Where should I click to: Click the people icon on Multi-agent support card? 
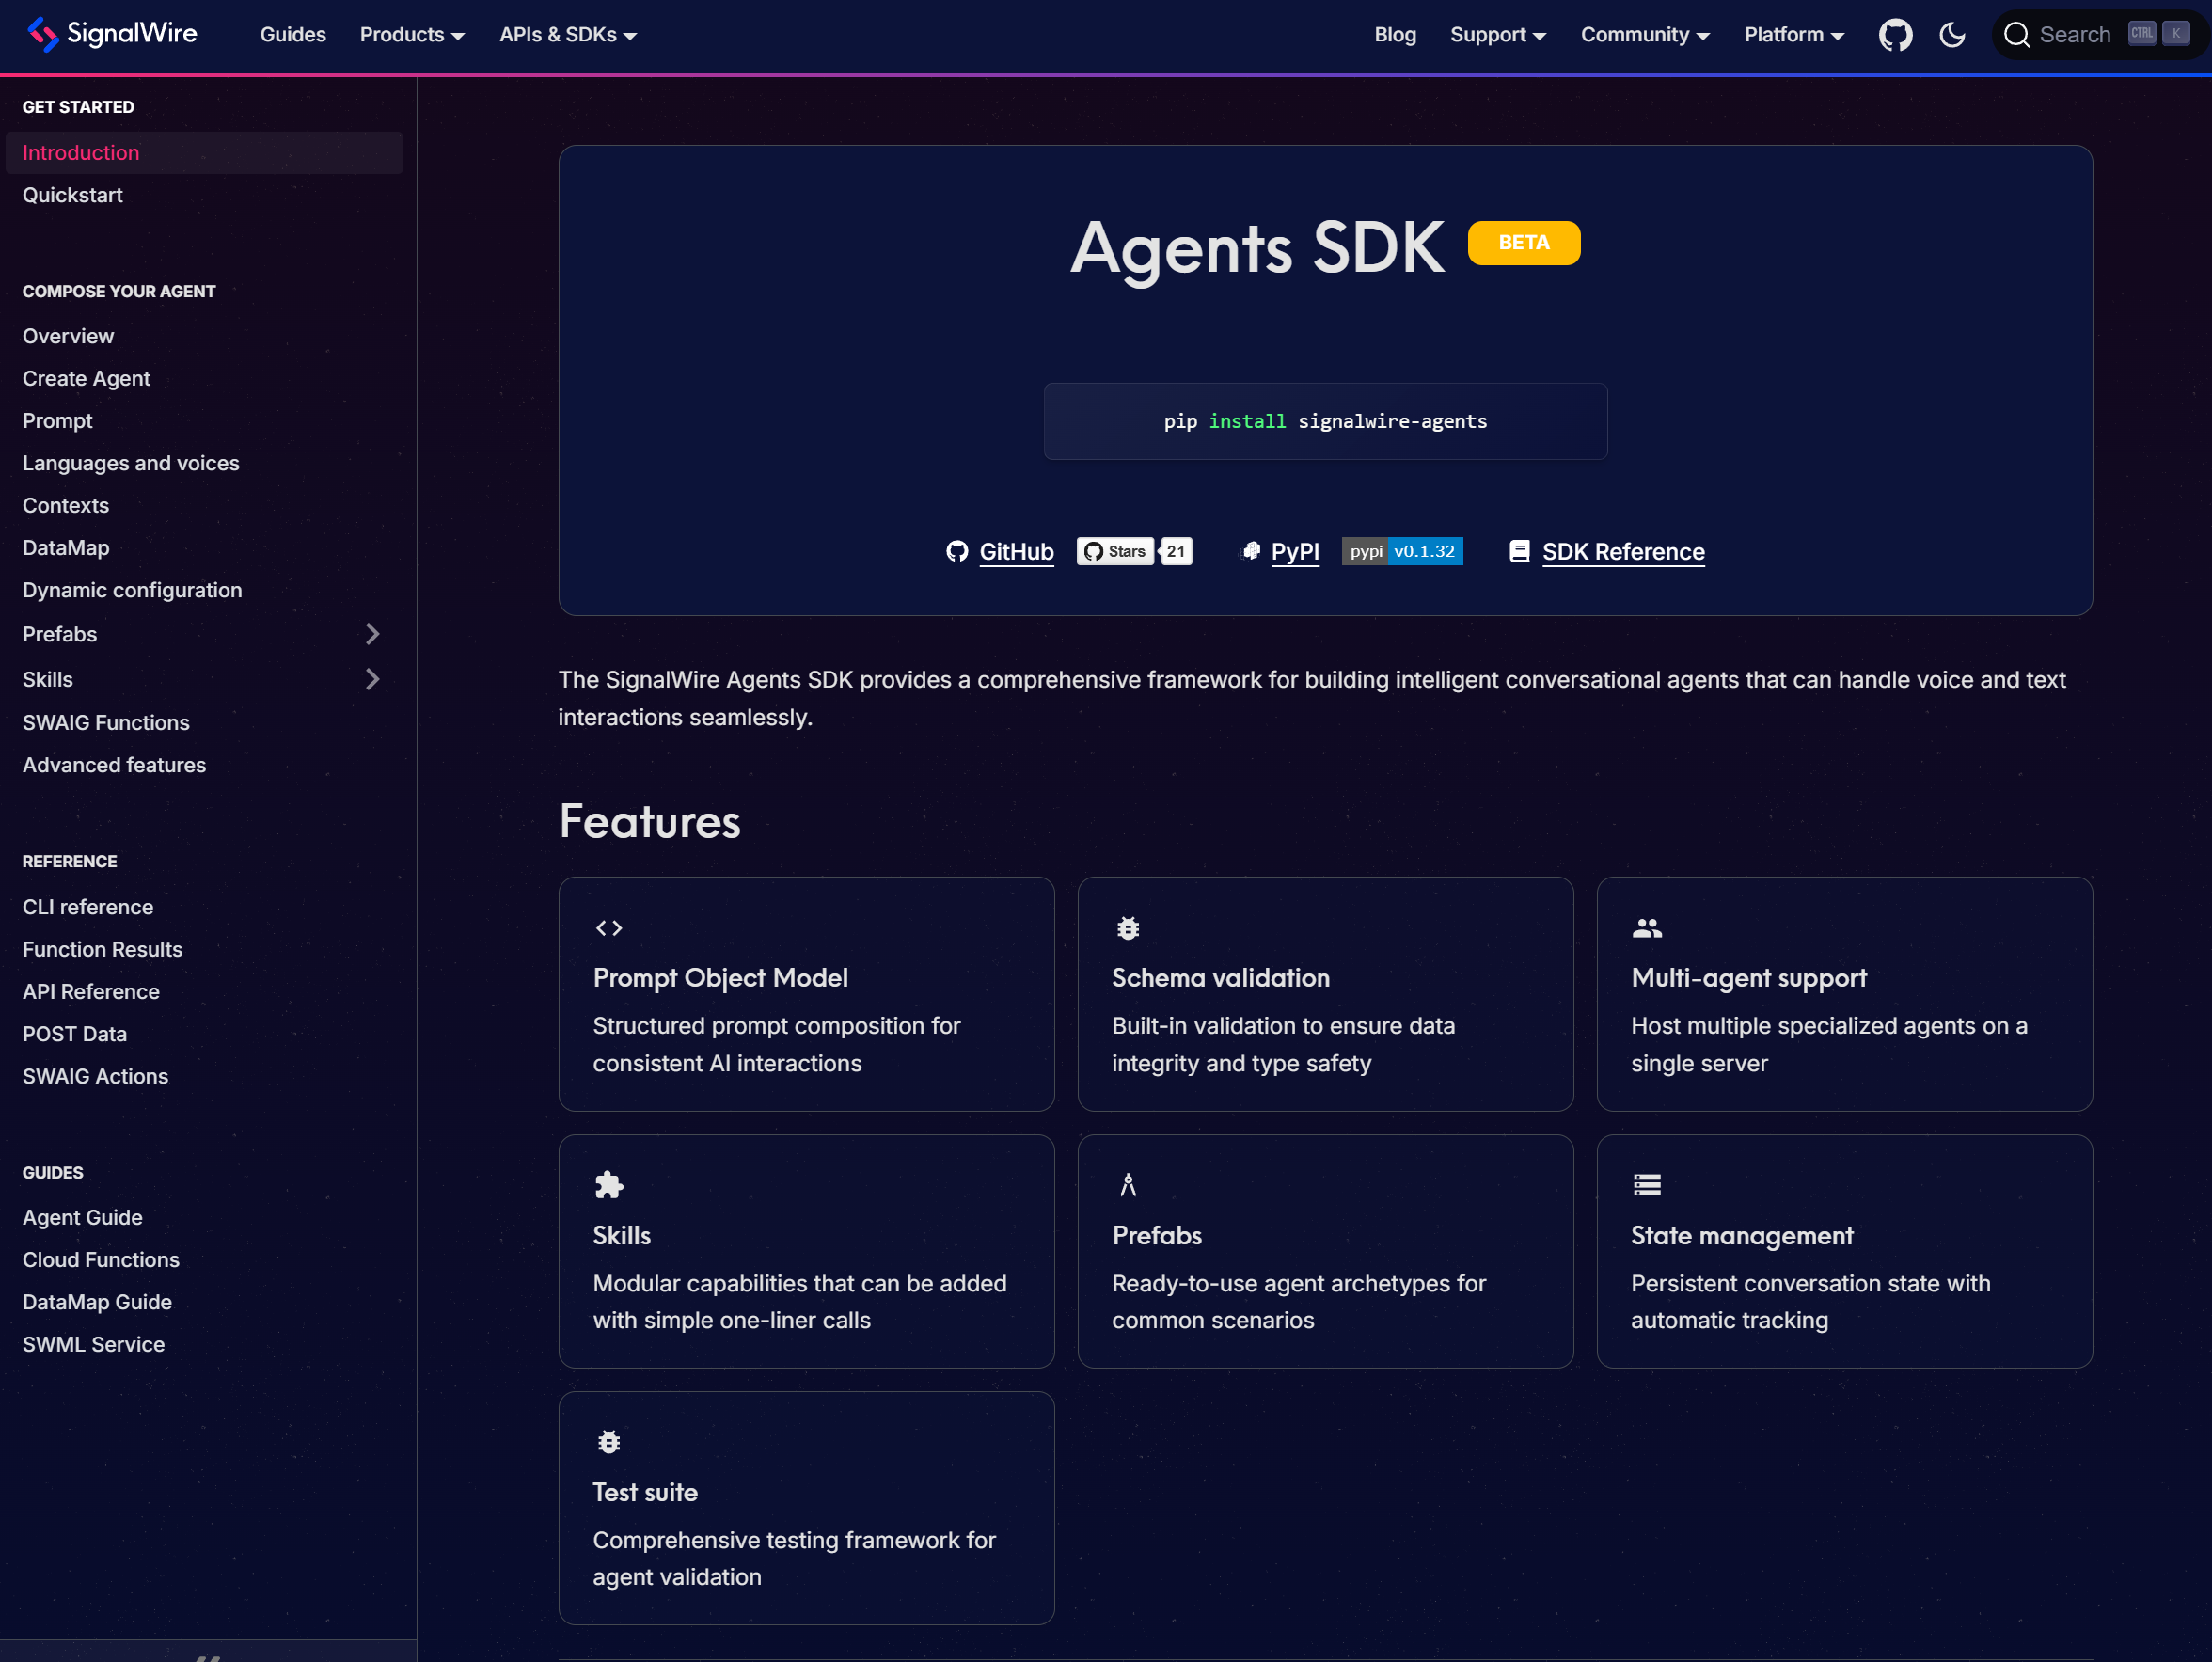click(x=1647, y=928)
